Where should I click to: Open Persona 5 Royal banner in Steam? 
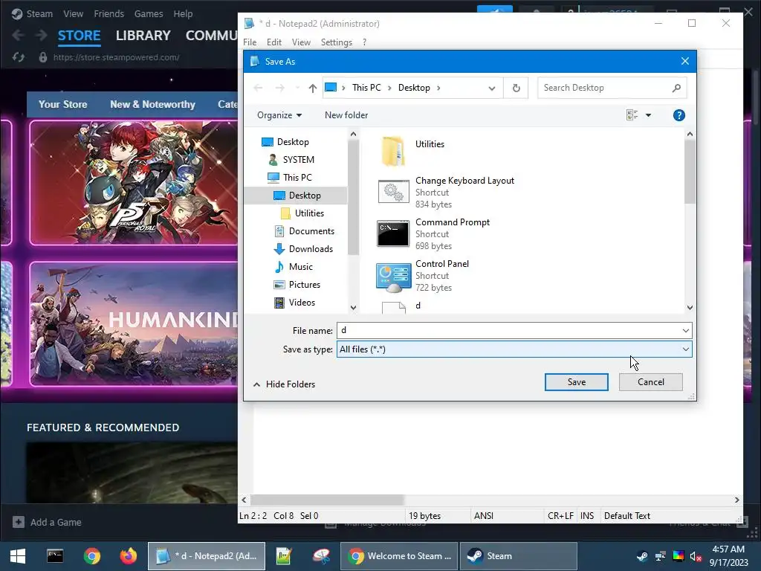134,183
